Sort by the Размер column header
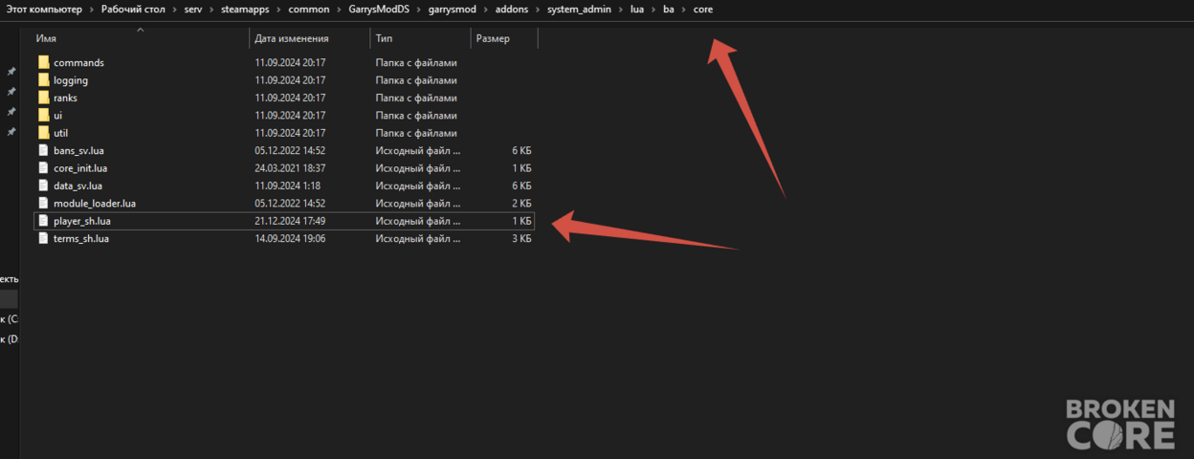 point(493,39)
